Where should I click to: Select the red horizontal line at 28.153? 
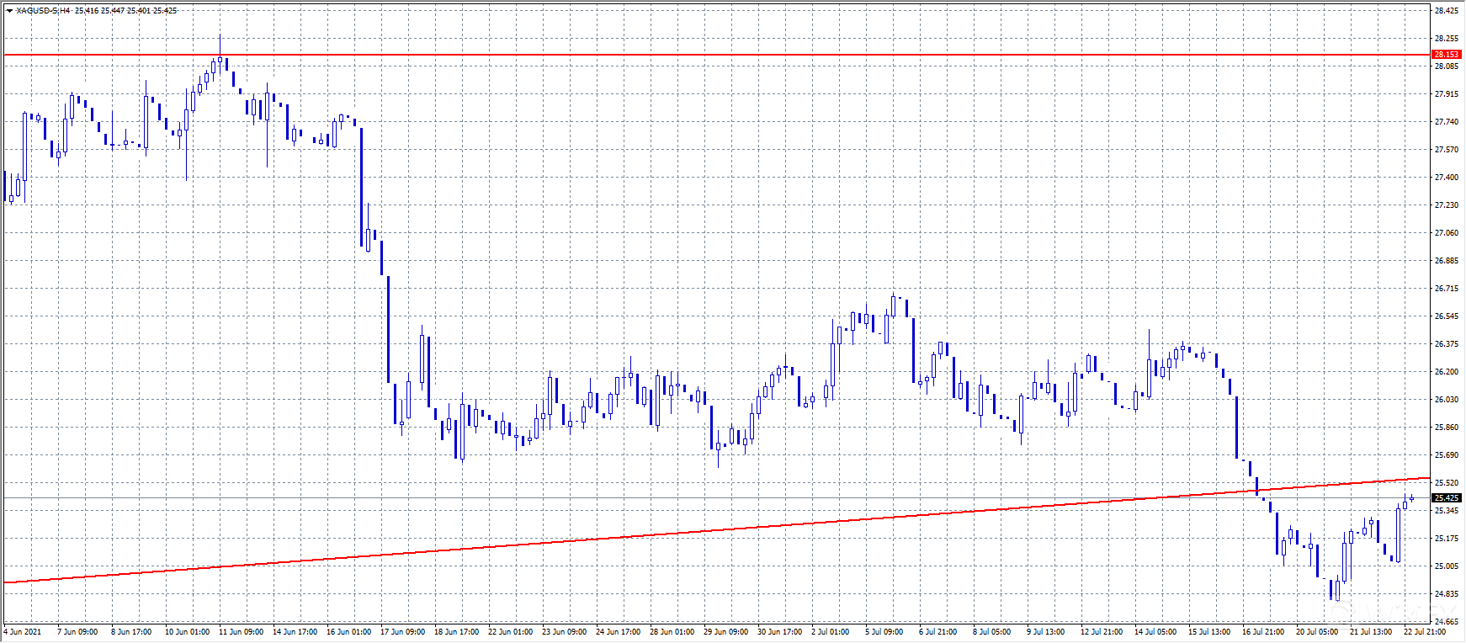tap(715, 55)
